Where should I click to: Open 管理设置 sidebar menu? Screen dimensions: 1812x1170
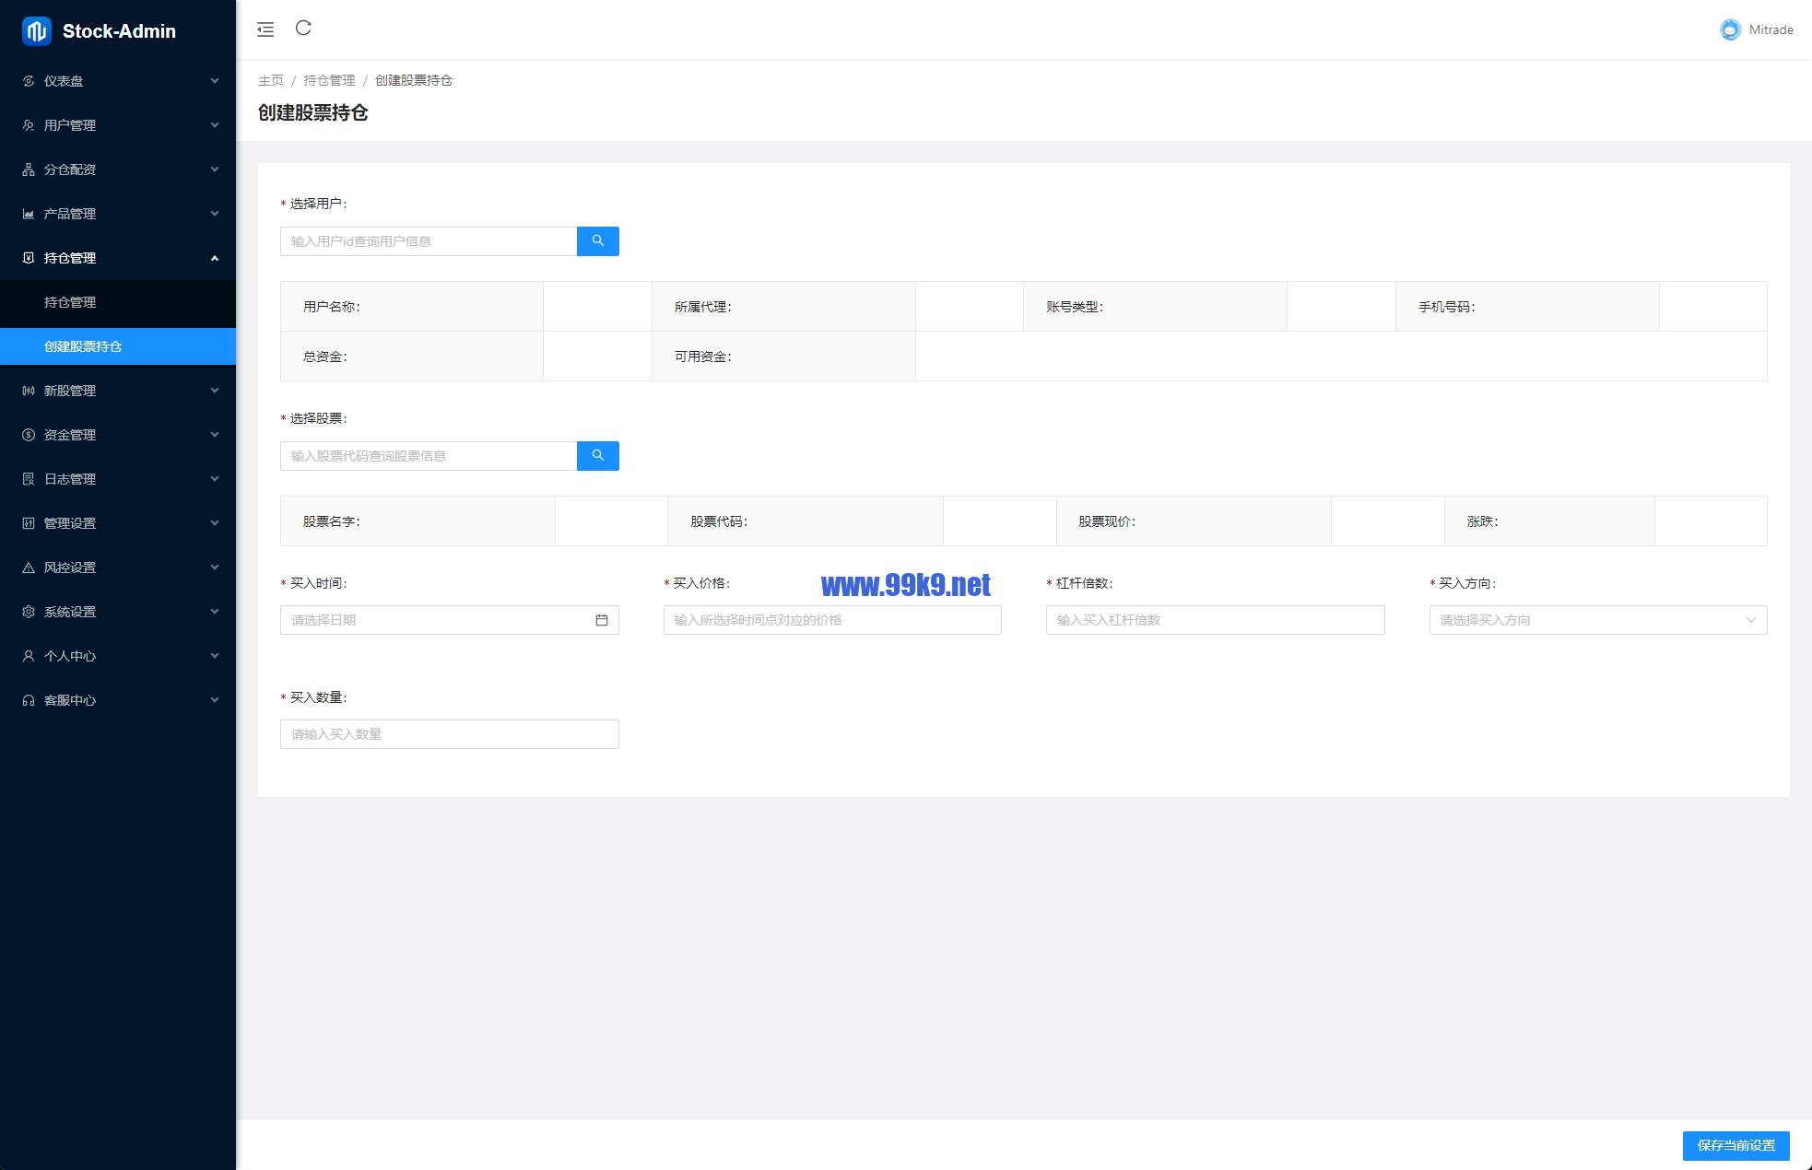tap(118, 523)
